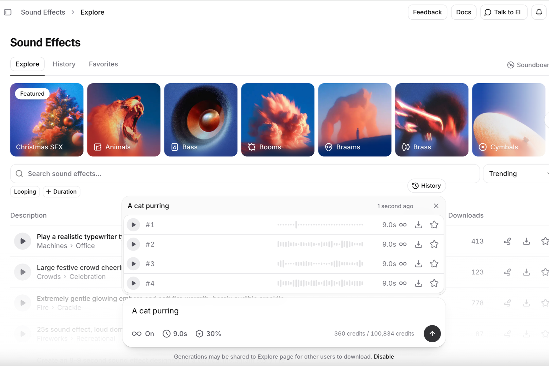Viewport: 549px width, 366px height.
Task: Star generated sound #4 as favorite
Action: pyautogui.click(x=434, y=283)
